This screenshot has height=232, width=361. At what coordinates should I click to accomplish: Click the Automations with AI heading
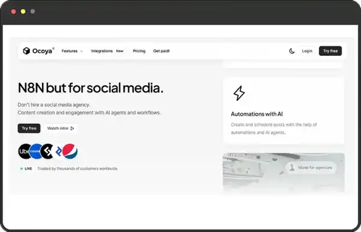[257, 114]
